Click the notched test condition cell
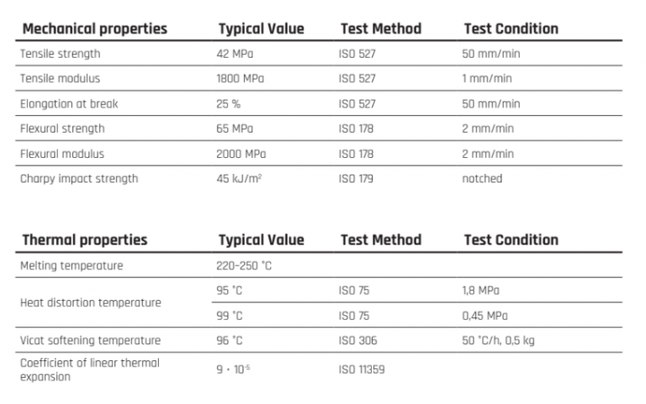 (482, 178)
